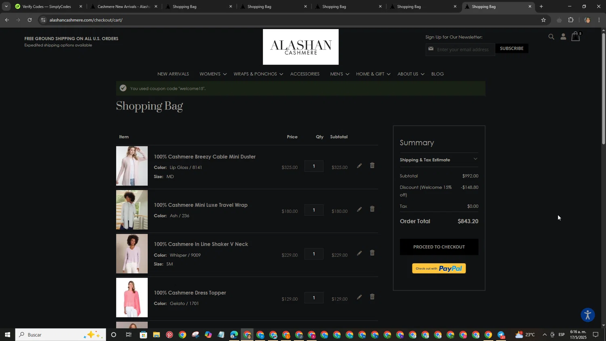Open 100% Cashmere Breezy Cable Mini Duster link
The height and width of the screenshot is (341, 606).
coord(204,157)
